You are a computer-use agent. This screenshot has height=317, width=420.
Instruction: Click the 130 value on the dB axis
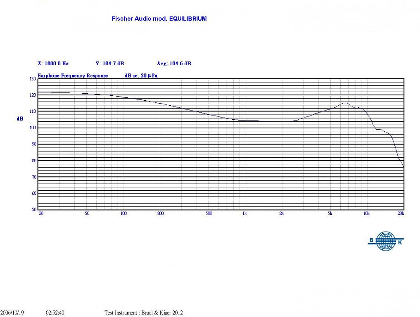point(33,79)
